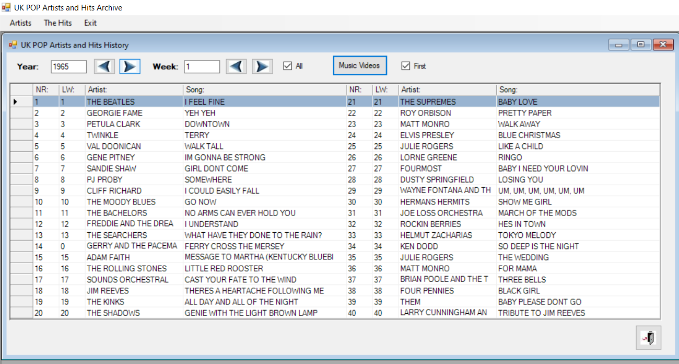This screenshot has width=679, height=364.
Task: Open the Music Videos button
Action: coord(359,65)
